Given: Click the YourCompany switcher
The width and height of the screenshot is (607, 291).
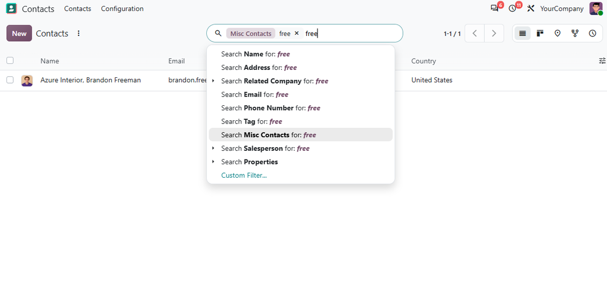Looking at the screenshot, I should (562, 9).
